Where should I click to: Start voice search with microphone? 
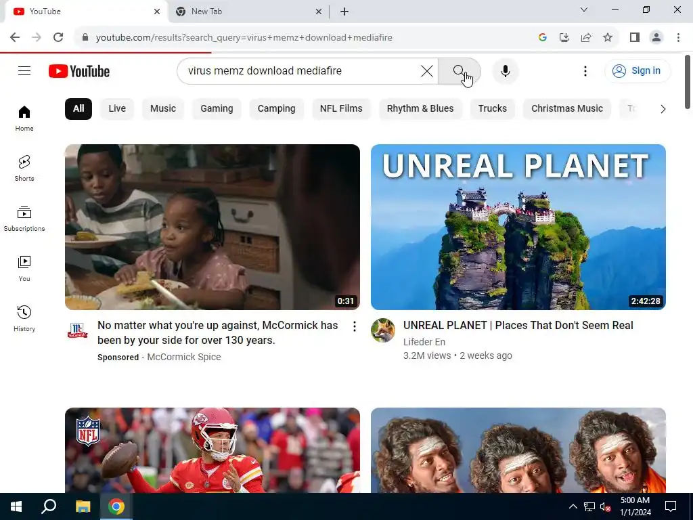(x=505, y=70)
